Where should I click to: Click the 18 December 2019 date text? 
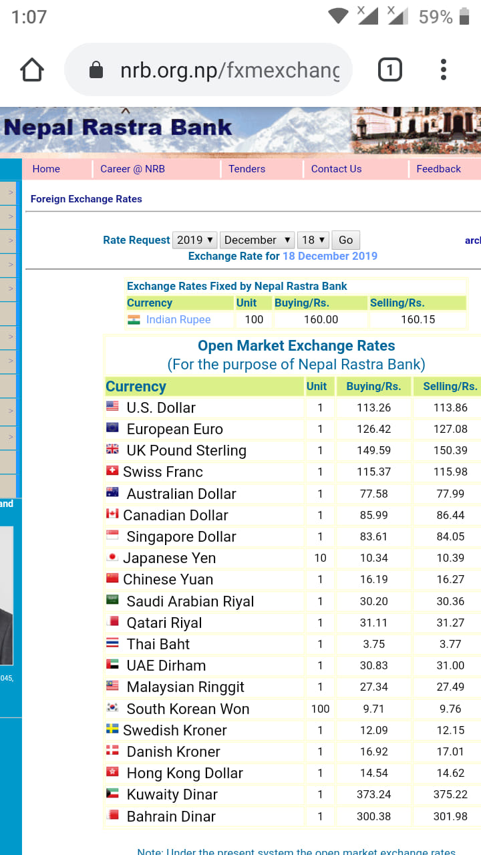point(330,256)
